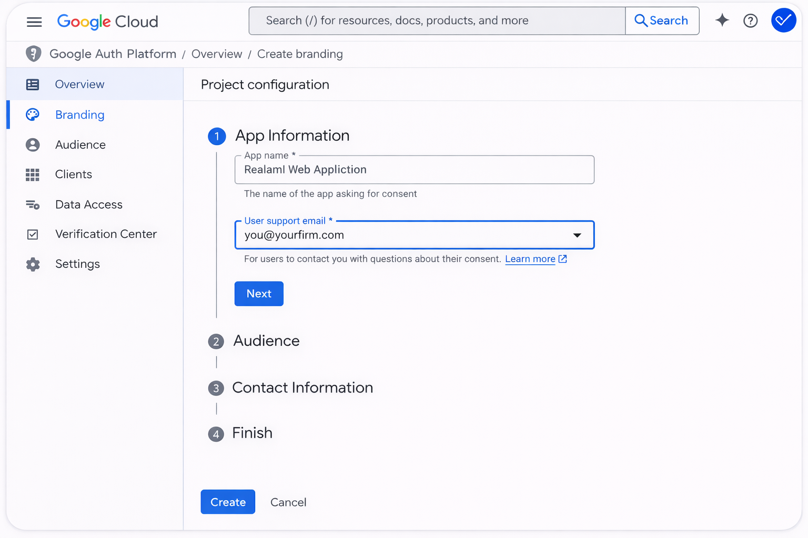Screen dimensions: 808x538
Task: Click the Data Access icon in sidebar
Action: tap(33, 204)
